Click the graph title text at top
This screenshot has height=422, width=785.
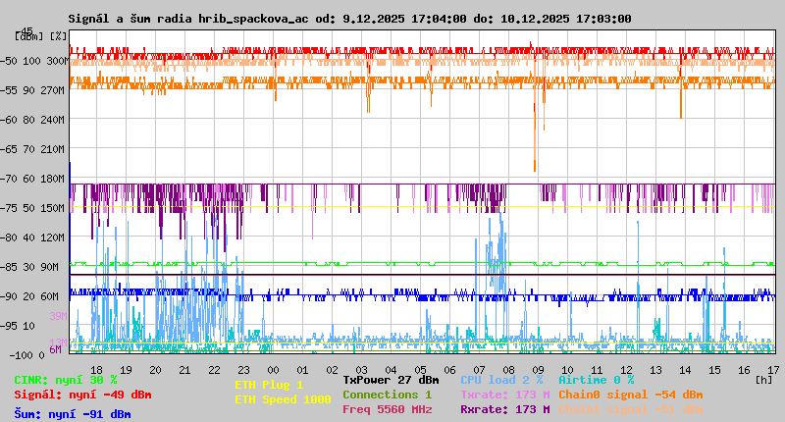pos(349,19)
